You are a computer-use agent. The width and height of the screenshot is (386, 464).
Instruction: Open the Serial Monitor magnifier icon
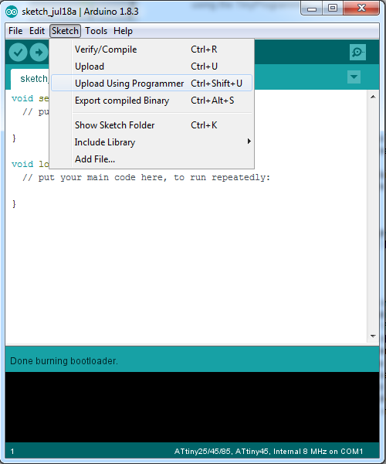357,52
